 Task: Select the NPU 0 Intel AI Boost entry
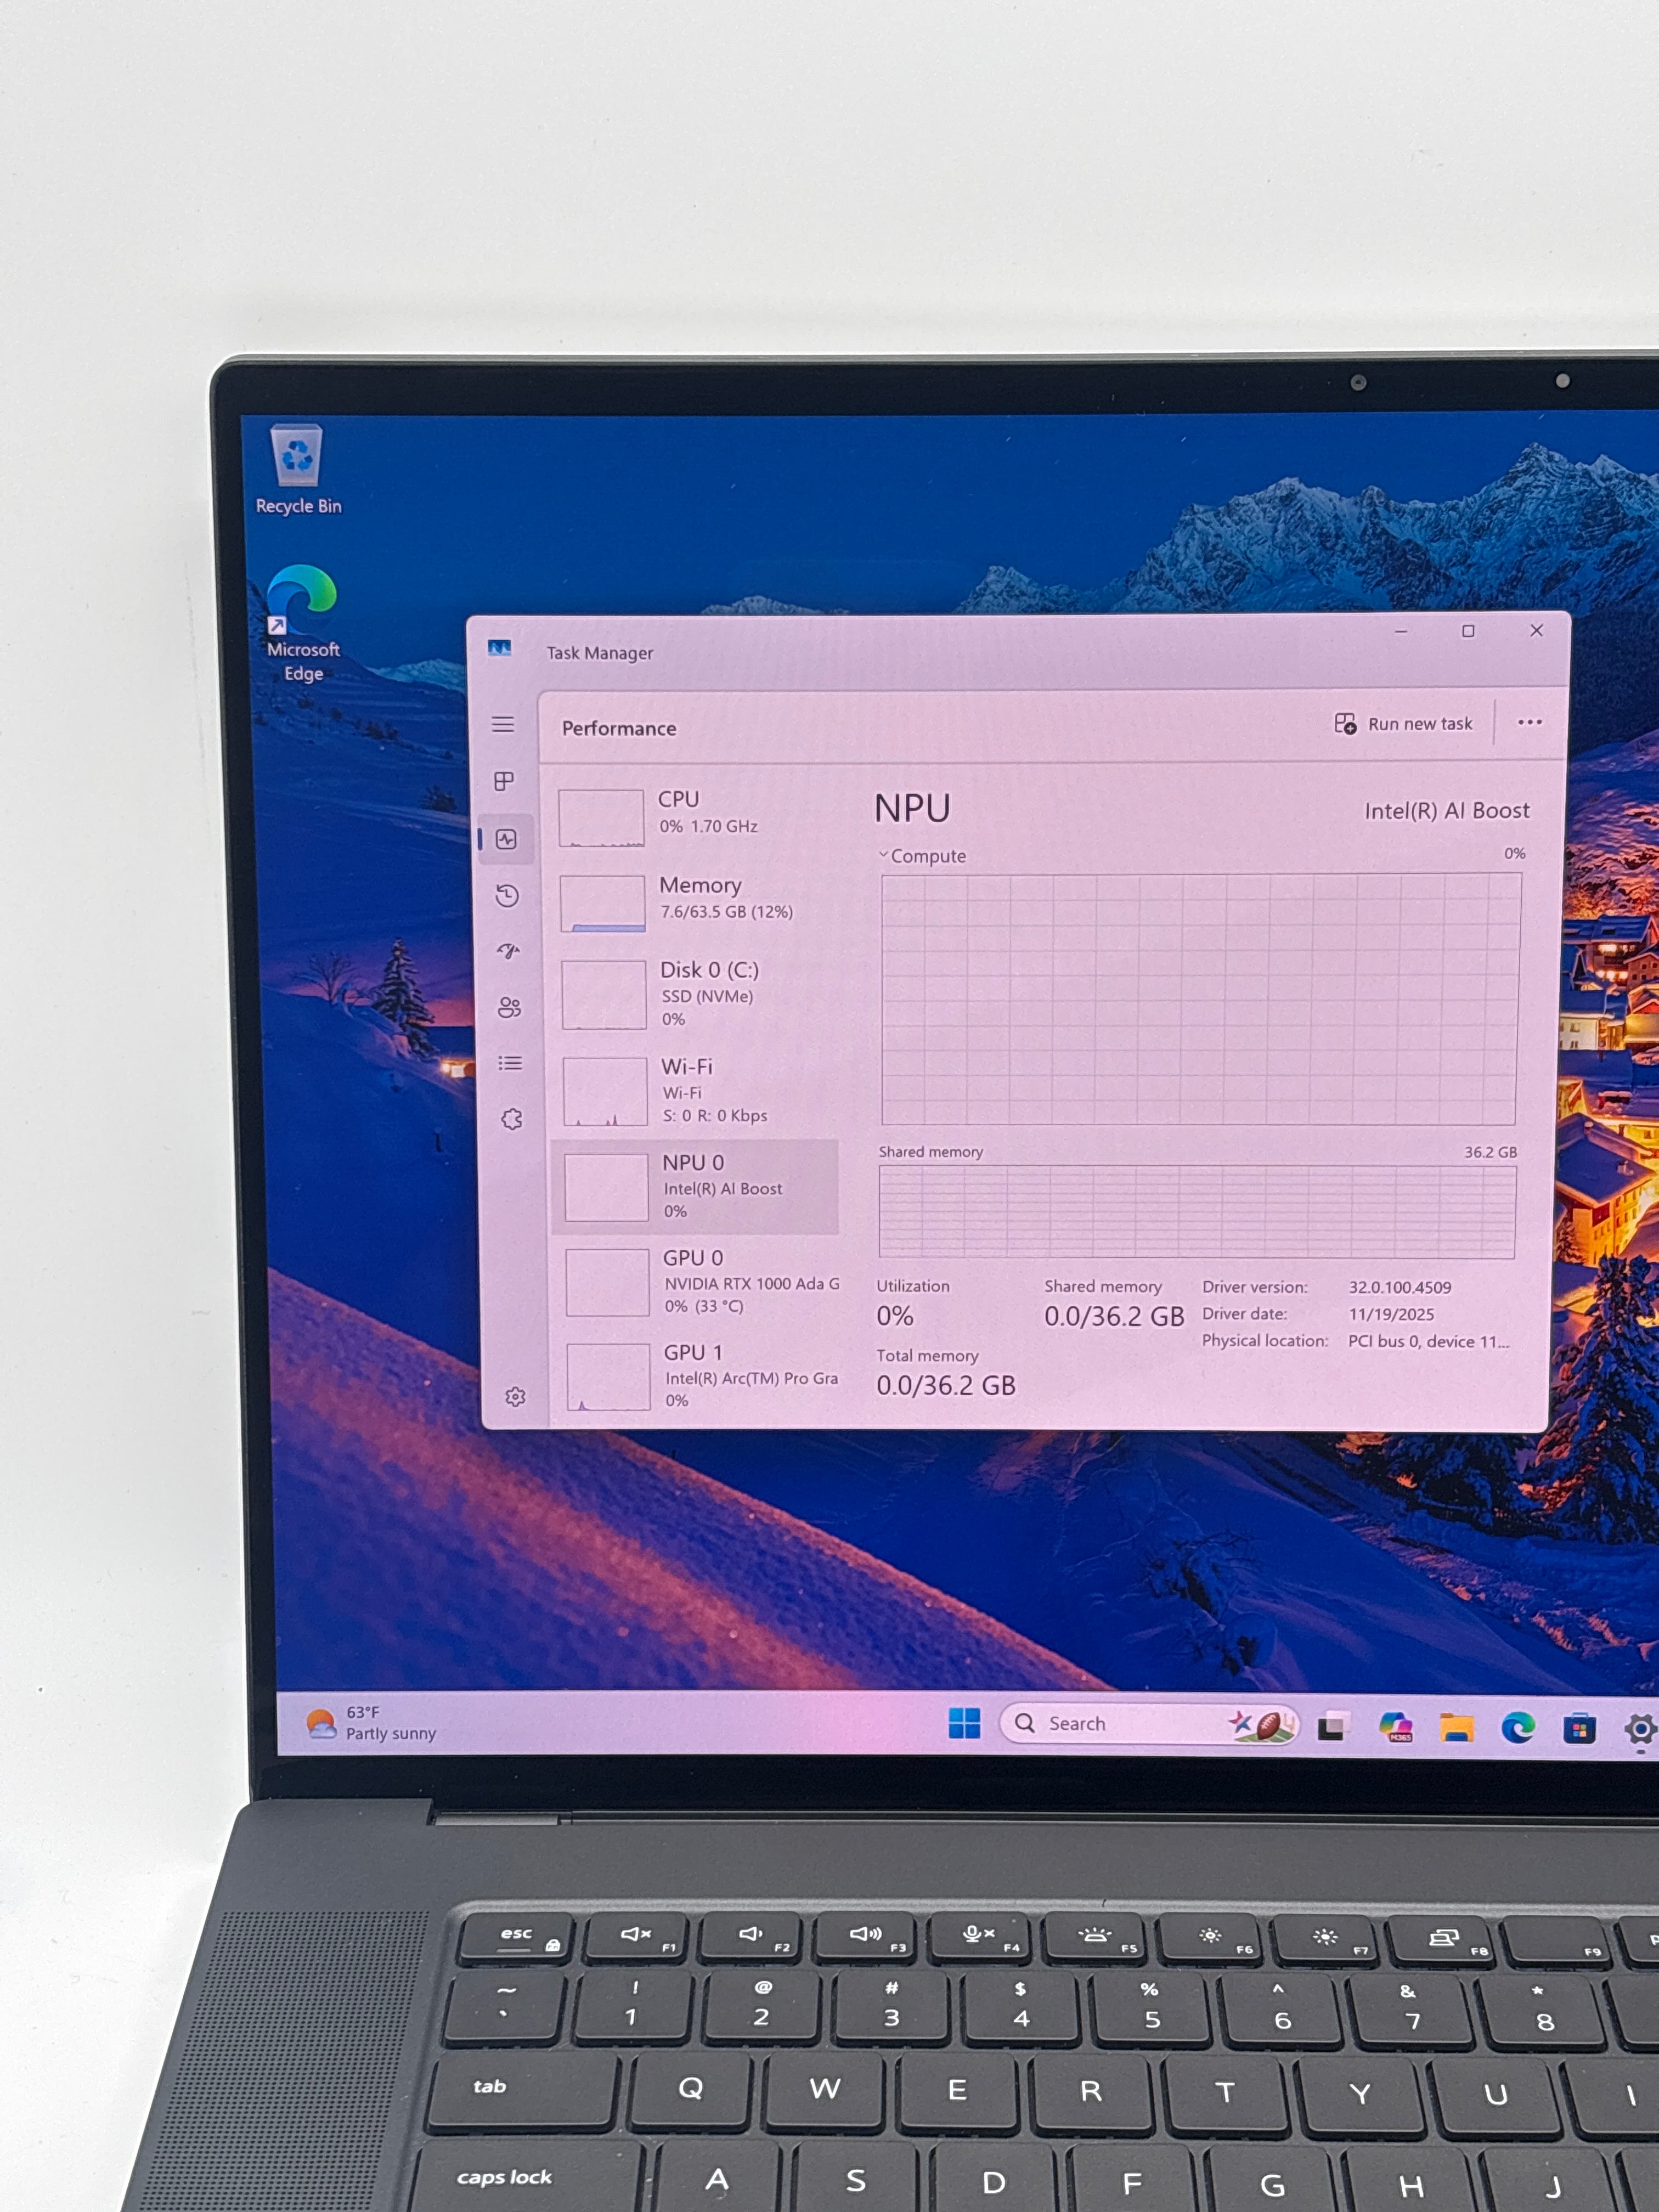point(696,1187)
